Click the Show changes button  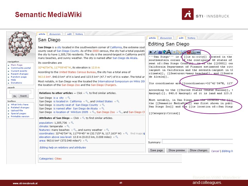pos(198,150)
